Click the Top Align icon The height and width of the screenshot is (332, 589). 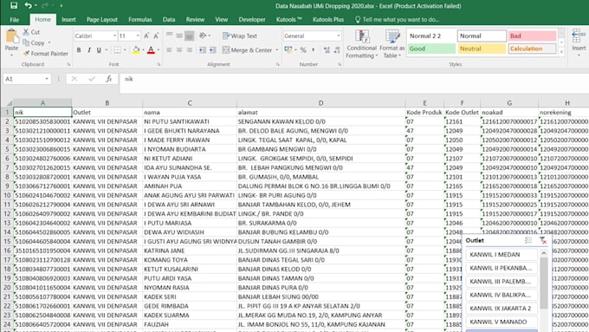[x=170, y=36]
